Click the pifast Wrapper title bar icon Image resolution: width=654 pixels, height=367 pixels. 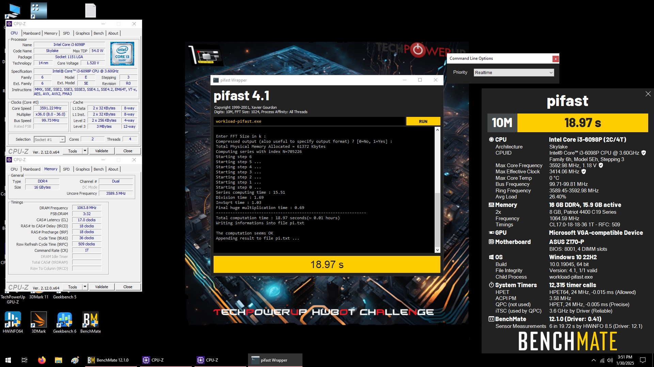pos(216,80)
